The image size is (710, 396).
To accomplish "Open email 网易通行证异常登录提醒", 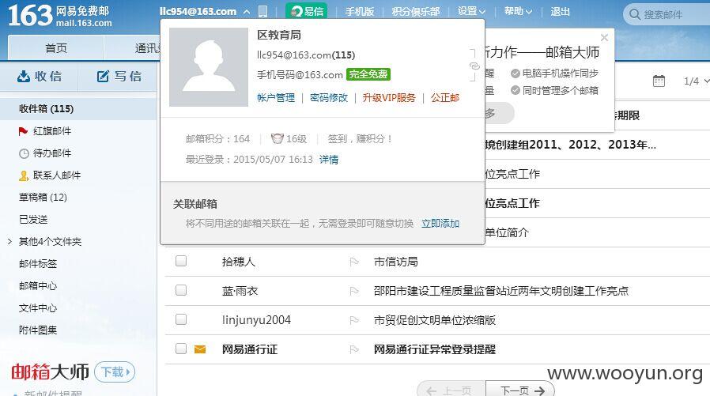I will [x=435, y=349].
